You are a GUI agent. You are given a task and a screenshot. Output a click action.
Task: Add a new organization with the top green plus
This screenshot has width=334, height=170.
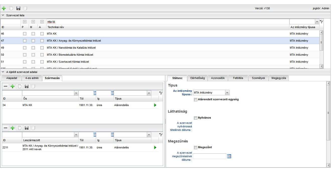pyautogui.click(x=4, y=8)
